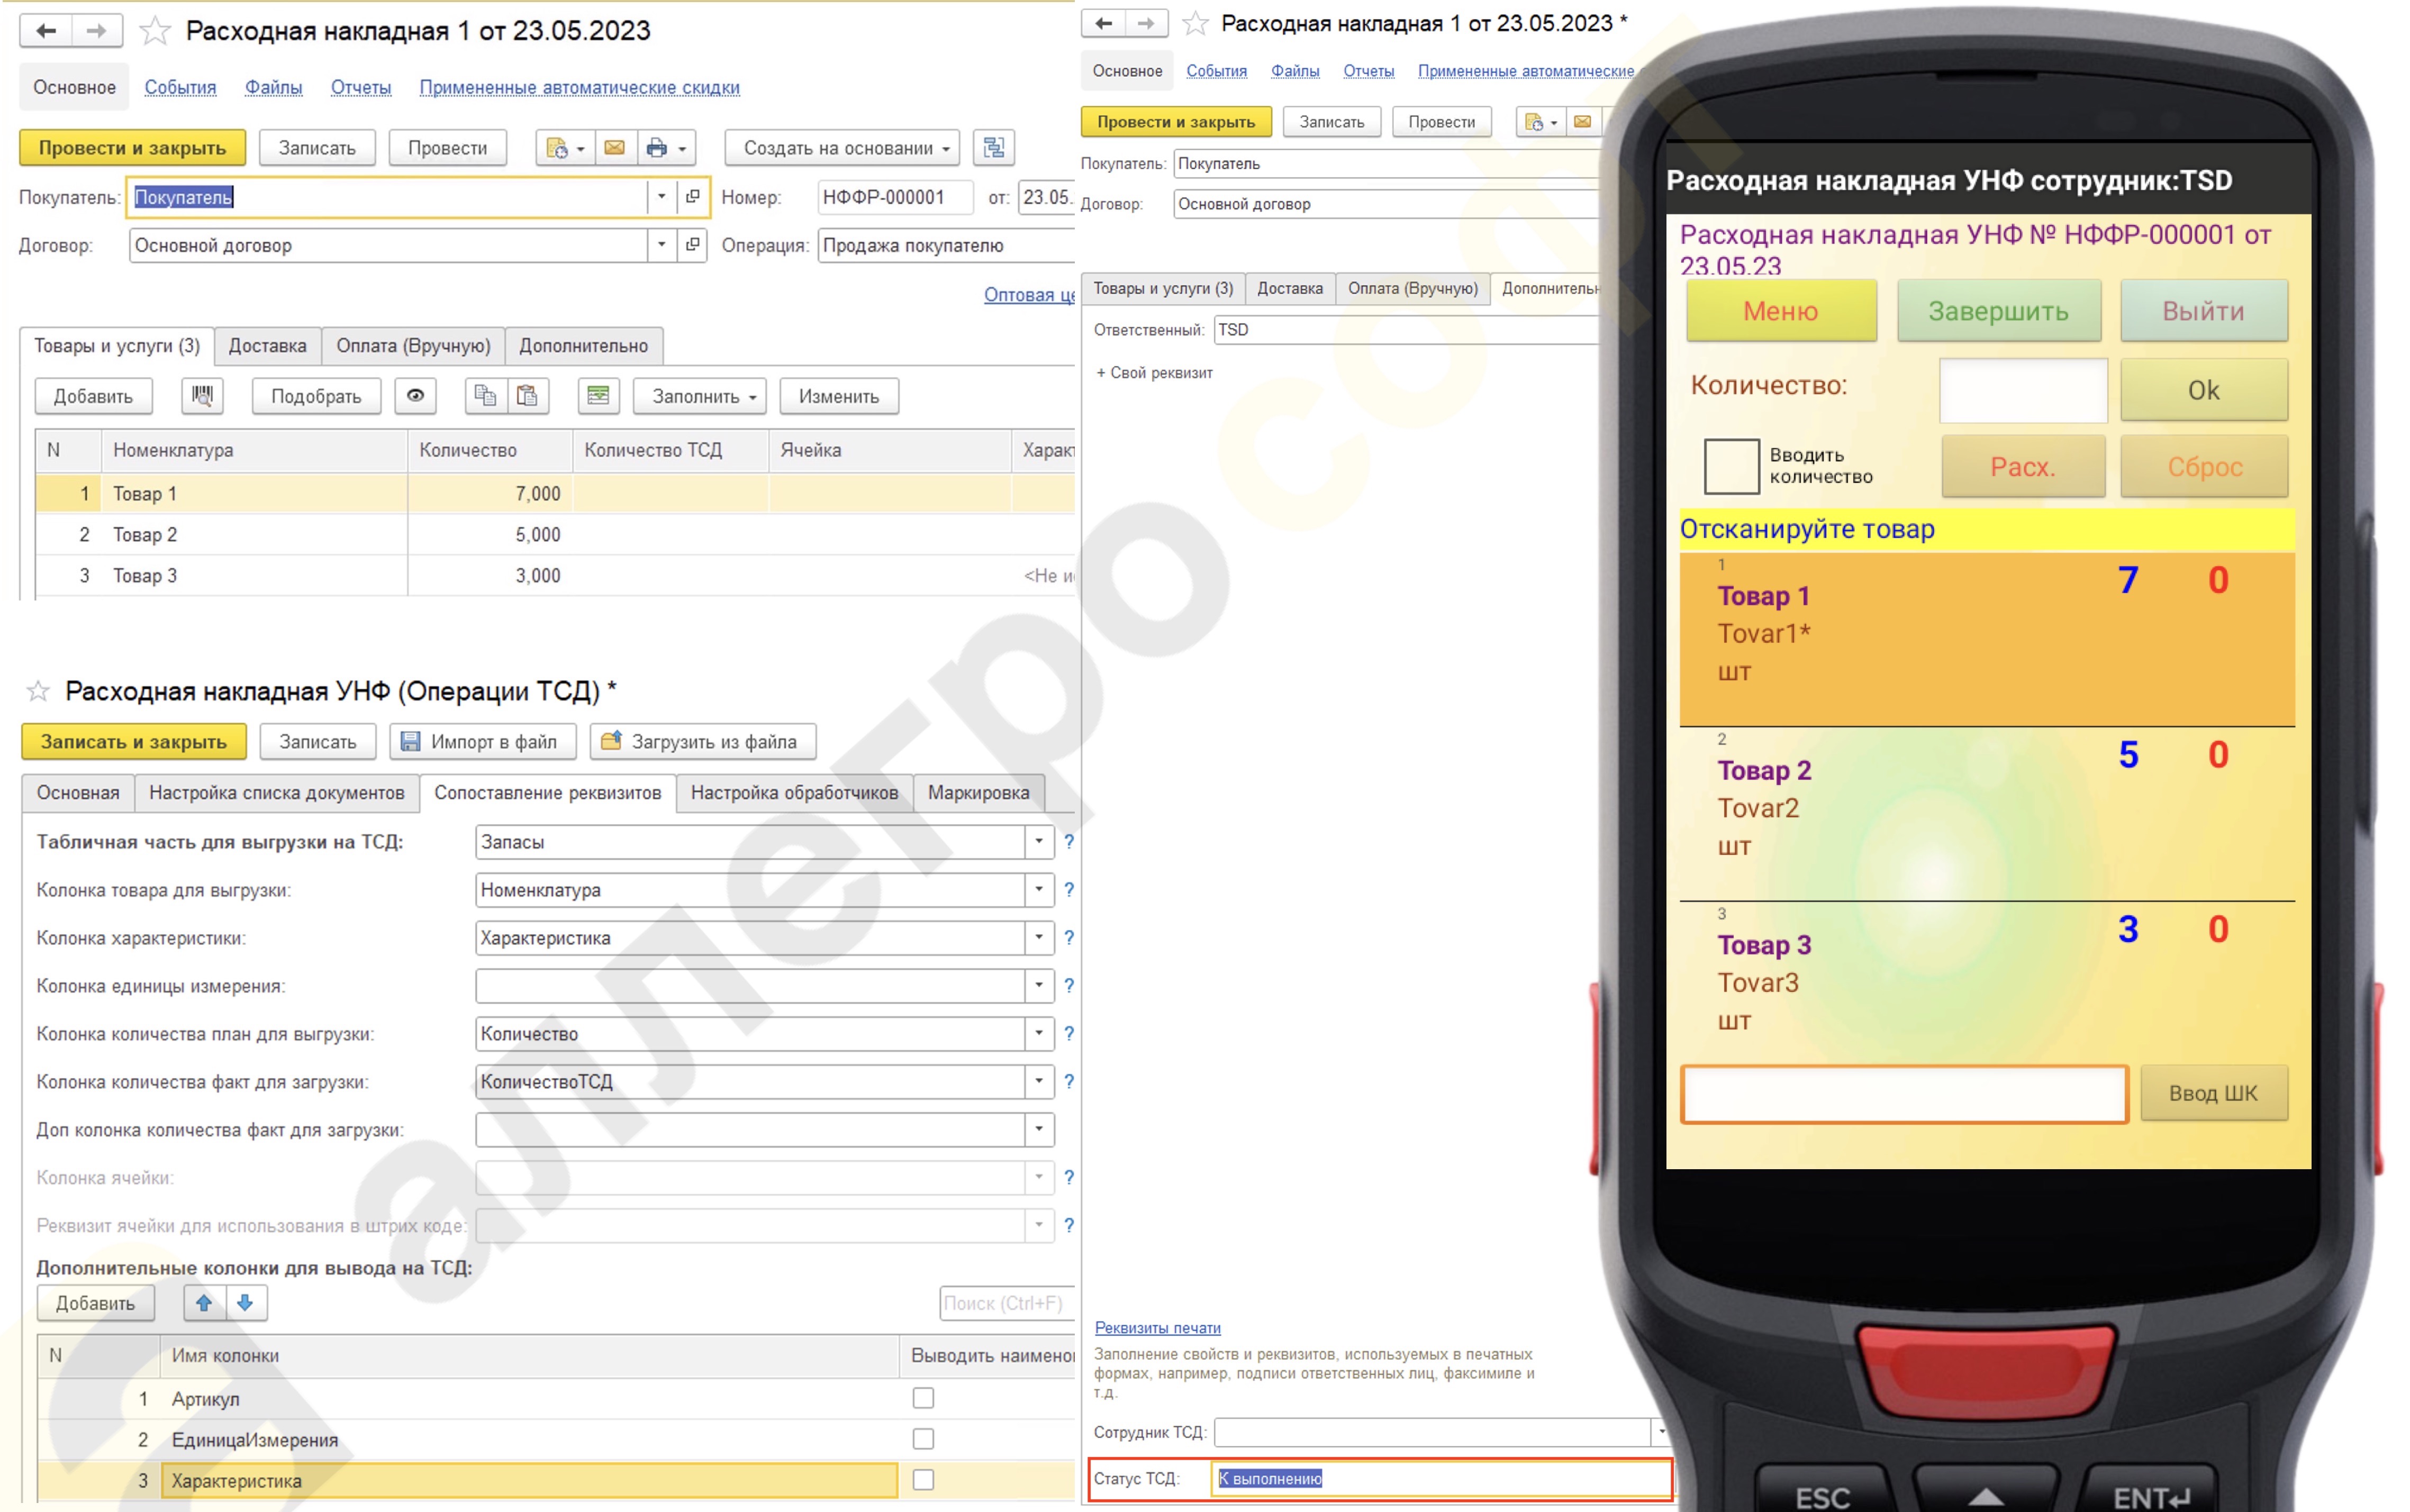This screenshot has width=2410, height=1512.
Task: Click back arrow in left invoice window
Action: (x=46, y=31)
